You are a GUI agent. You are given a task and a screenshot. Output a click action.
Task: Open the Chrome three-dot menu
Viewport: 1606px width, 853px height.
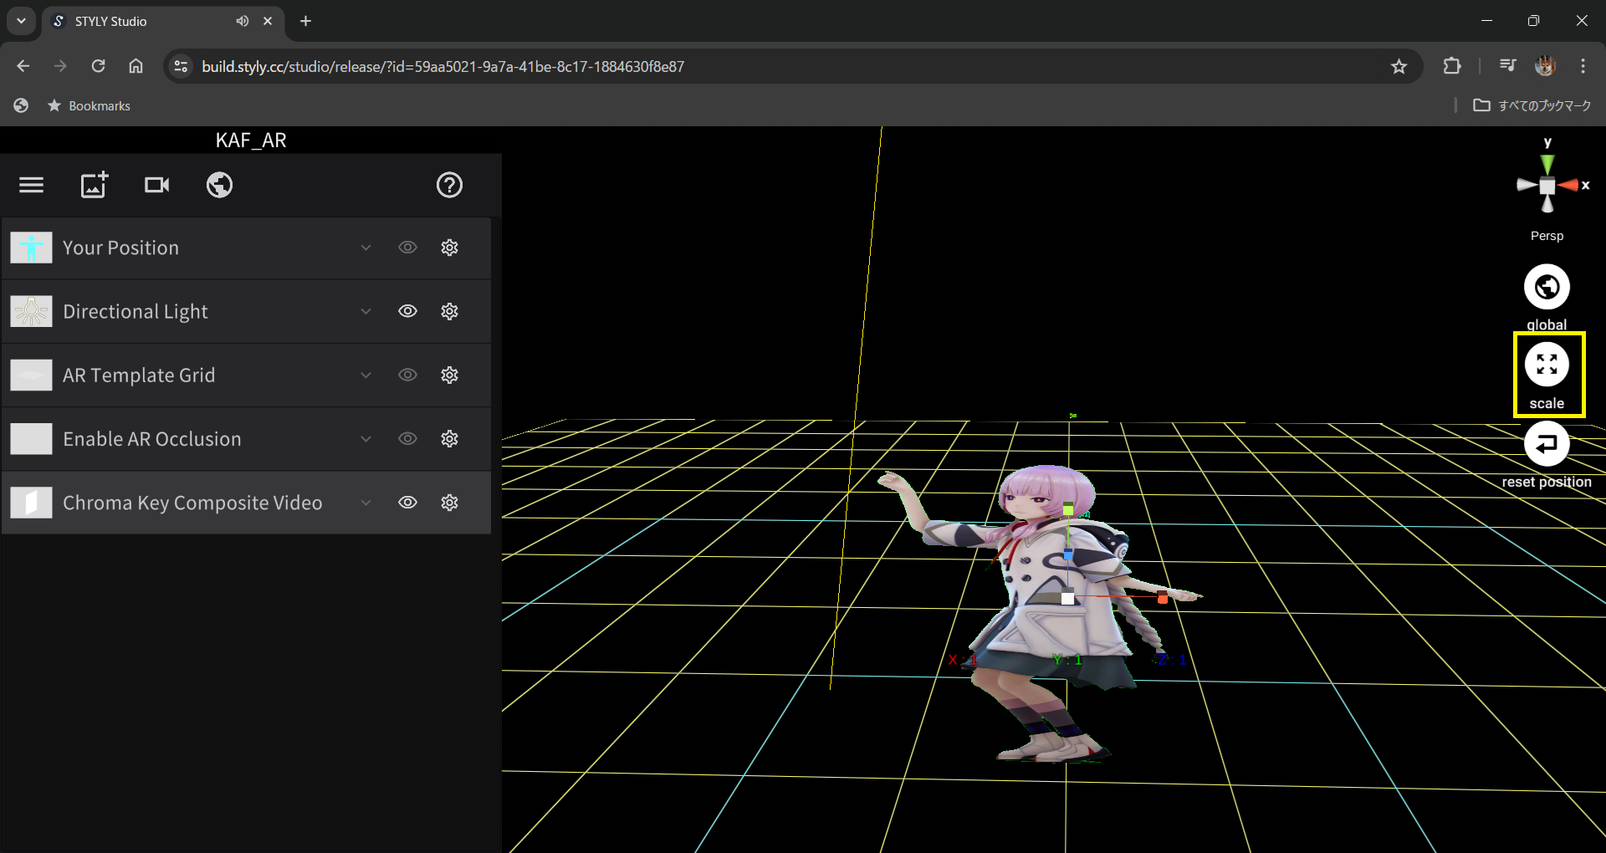click(x=1583, y=66)
